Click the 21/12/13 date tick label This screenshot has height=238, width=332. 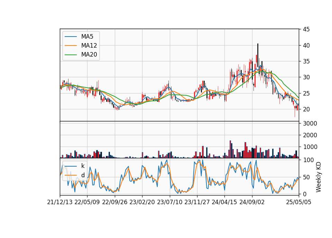click(60, 202)
